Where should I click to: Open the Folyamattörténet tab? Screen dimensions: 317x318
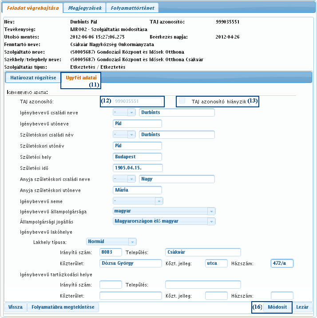pyautogui.click(x=132, y=8)
